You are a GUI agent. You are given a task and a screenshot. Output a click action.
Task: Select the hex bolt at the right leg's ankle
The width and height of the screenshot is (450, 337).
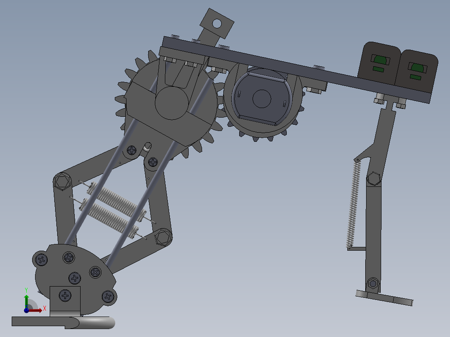click(373, 284)
